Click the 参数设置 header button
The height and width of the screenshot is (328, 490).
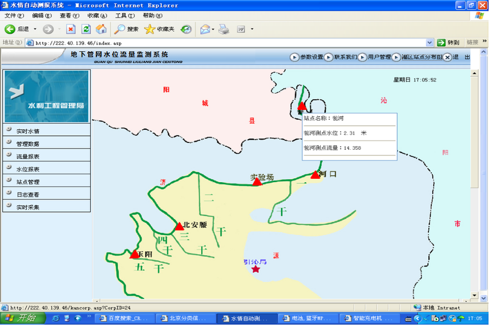pyautogui.click(x=307, y=58)
